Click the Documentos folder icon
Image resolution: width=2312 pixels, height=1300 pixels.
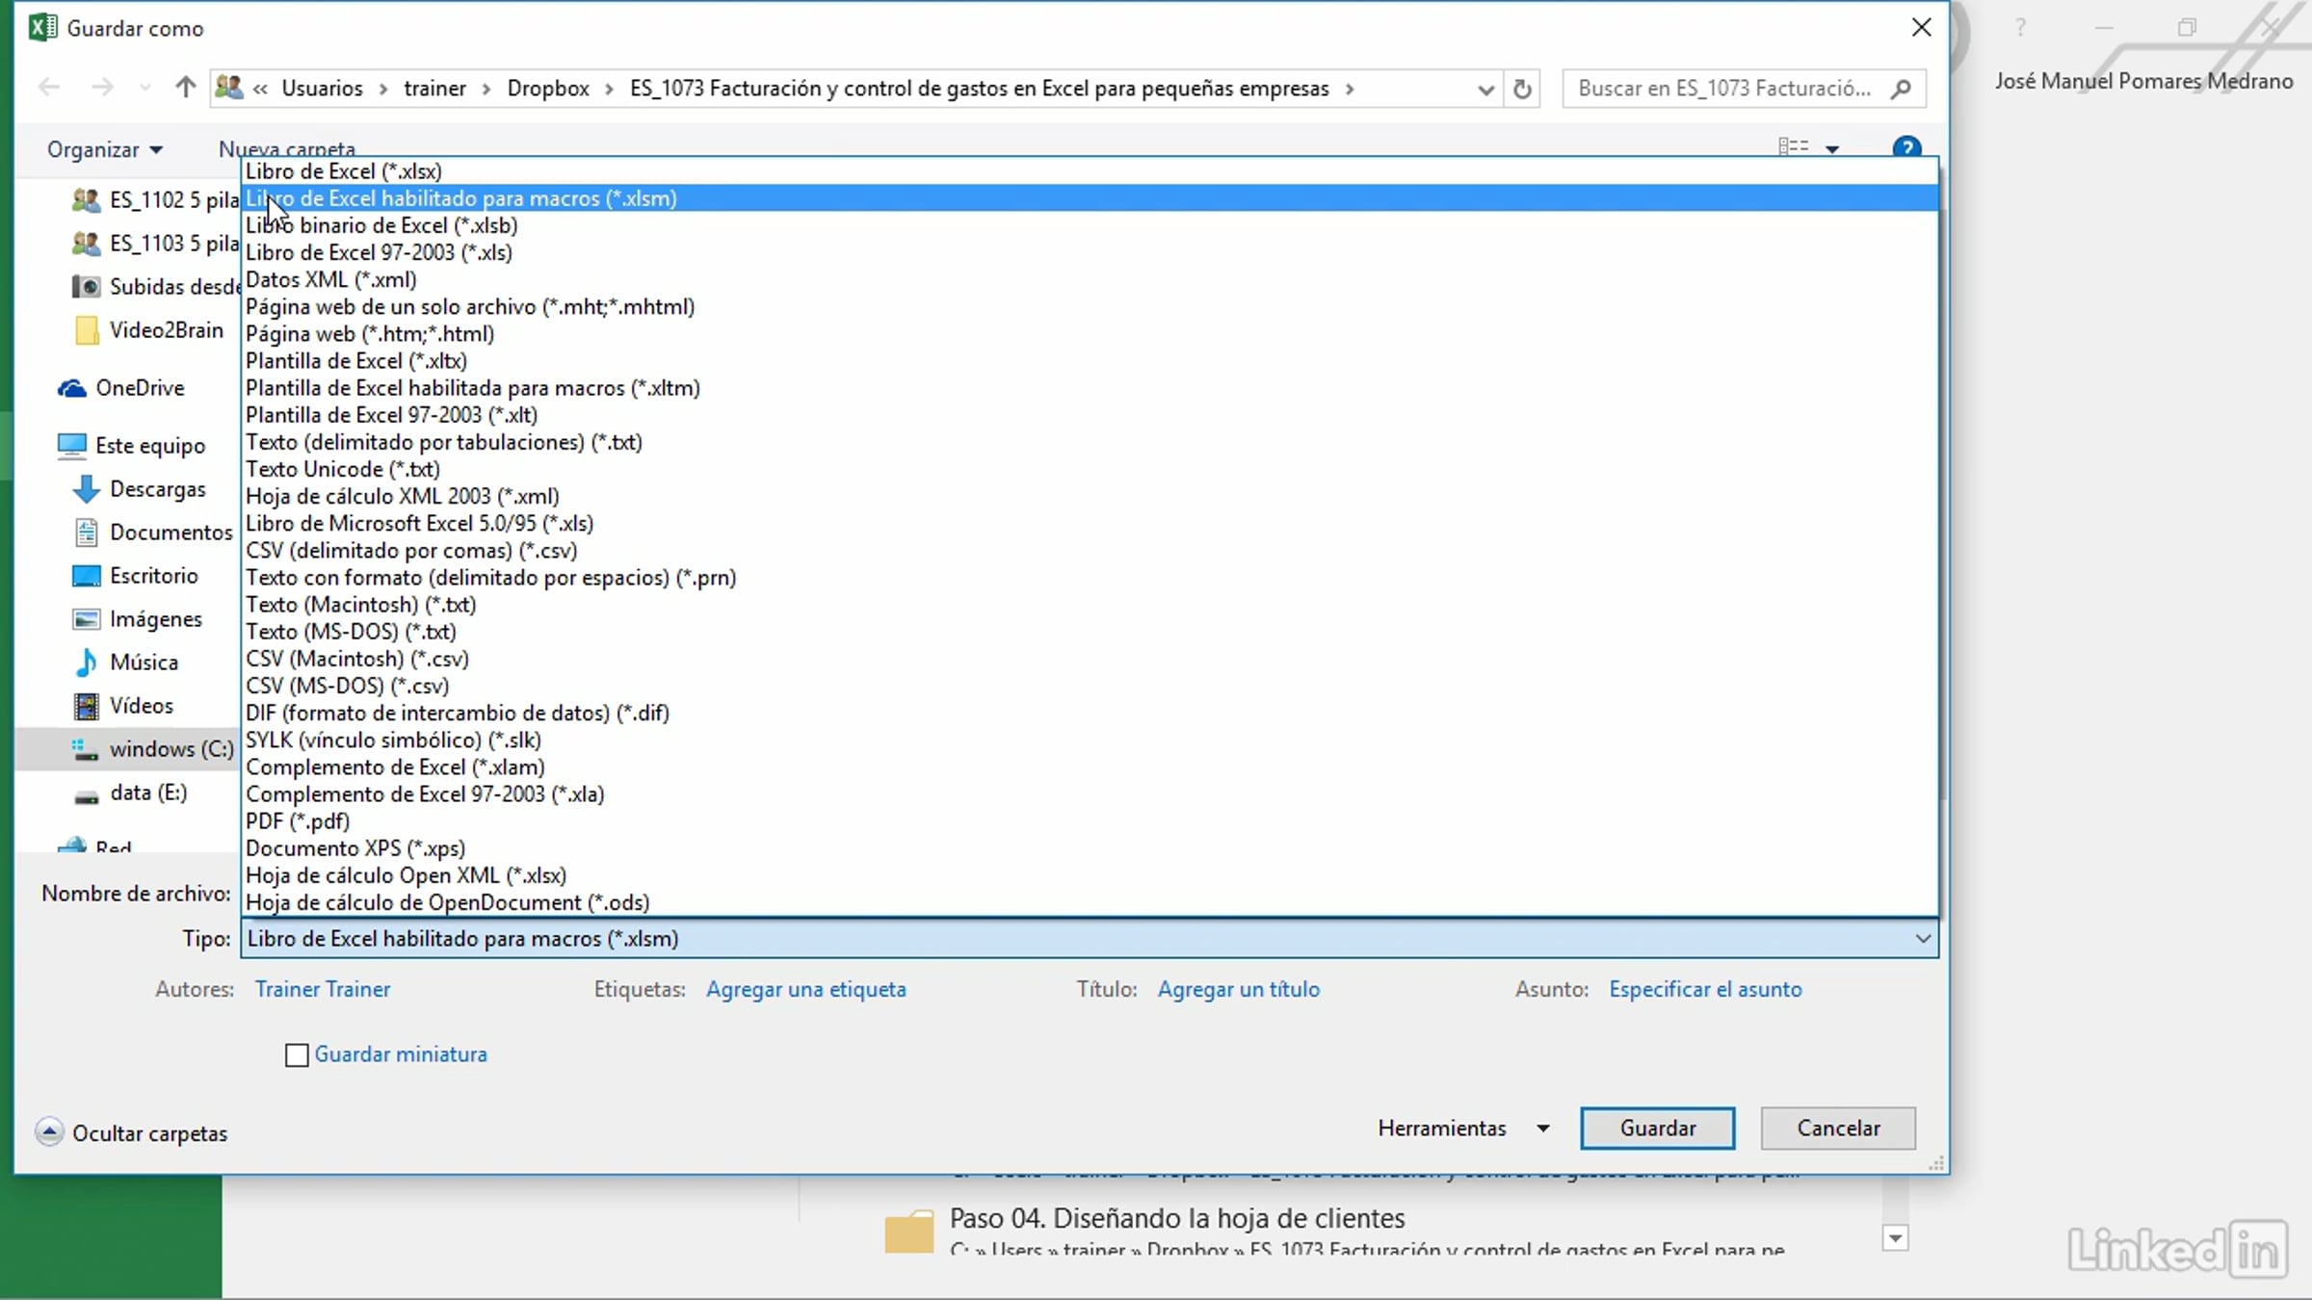86,533
